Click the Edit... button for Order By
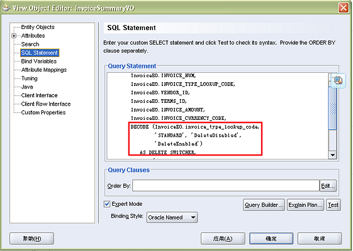This screenshot has height=251, width=353. click(328, 186)
